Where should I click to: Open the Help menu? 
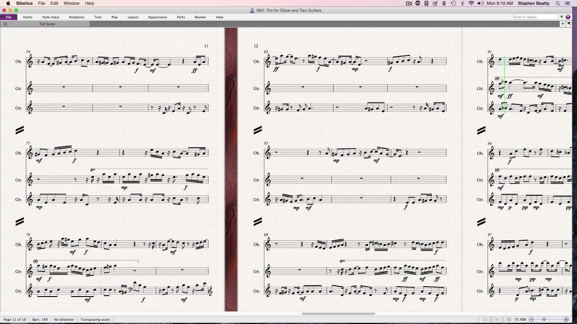[x=90, y=3]
